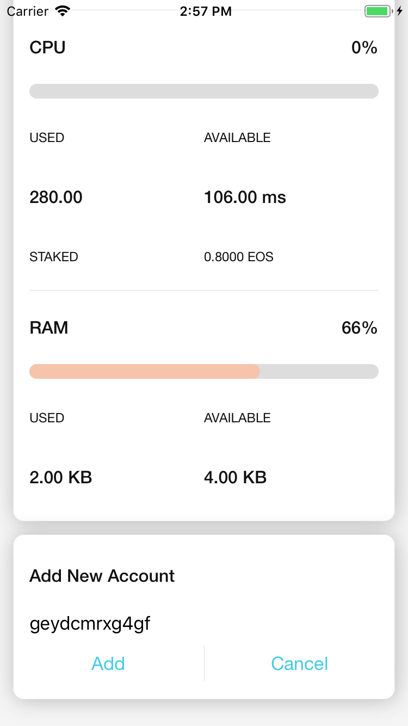Focus the geydcmrxg4gf account name field

[x=204, y=624]
